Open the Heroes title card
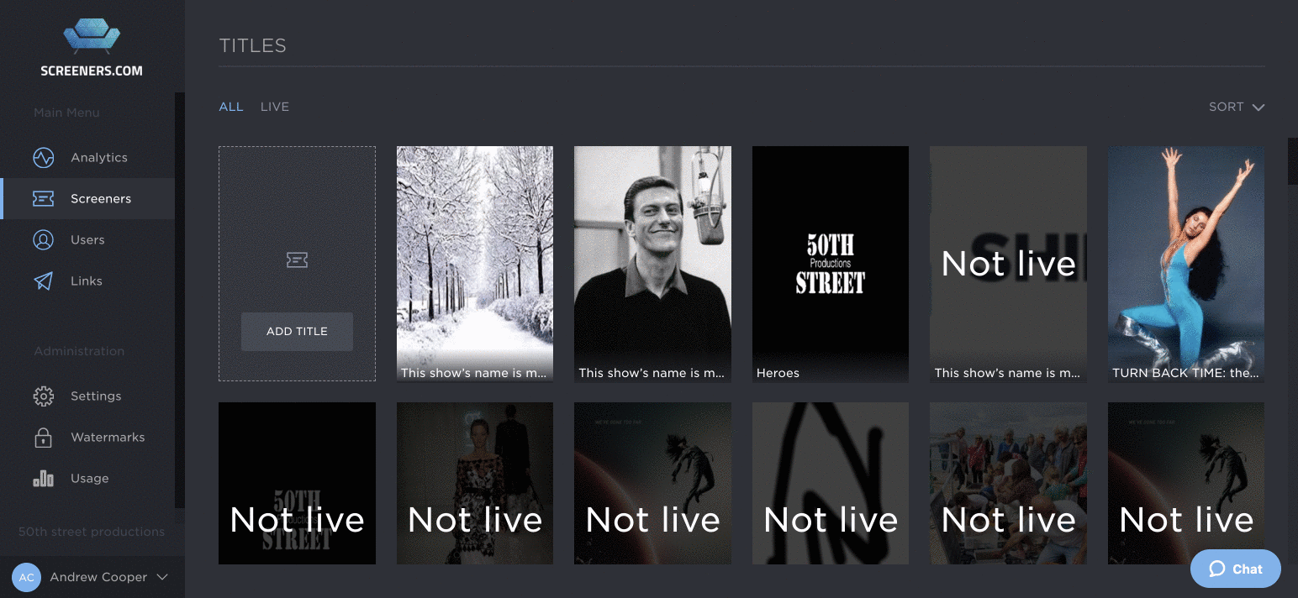This screenshot has height=598, width=1298. (x=831, y=265)
